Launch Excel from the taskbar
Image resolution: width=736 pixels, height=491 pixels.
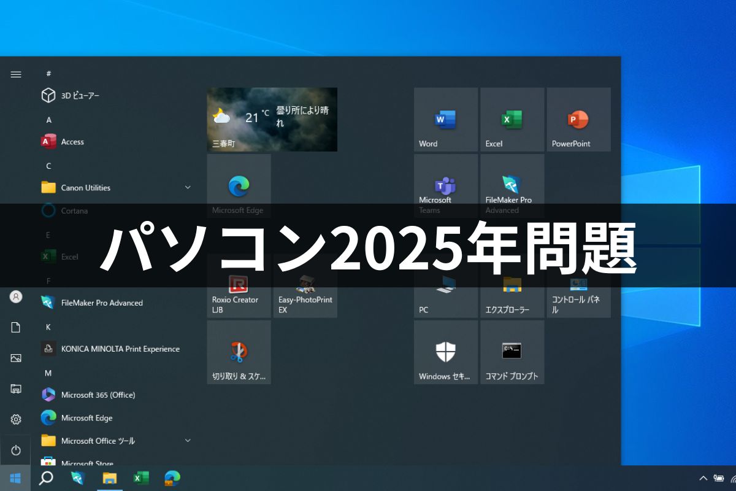point(140,477)
